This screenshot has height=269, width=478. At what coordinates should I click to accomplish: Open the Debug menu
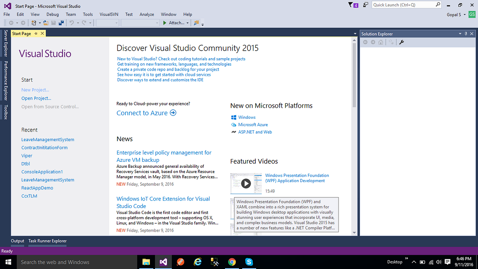pyautogui.click(x=53, y=14)
